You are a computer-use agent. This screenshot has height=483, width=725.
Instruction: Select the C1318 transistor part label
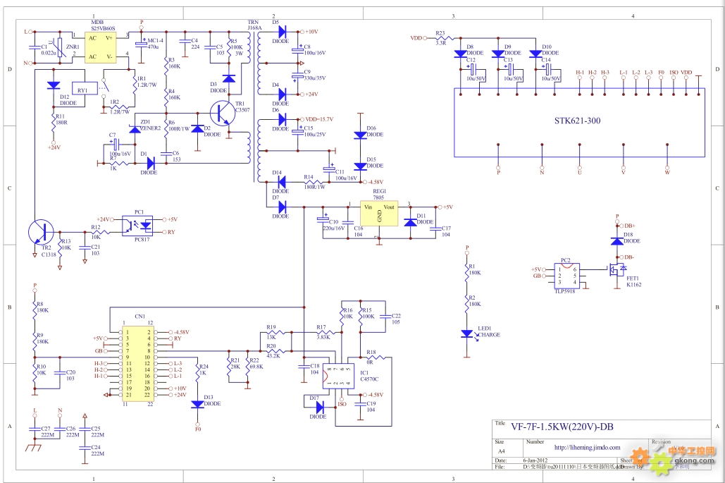[49, 254]
